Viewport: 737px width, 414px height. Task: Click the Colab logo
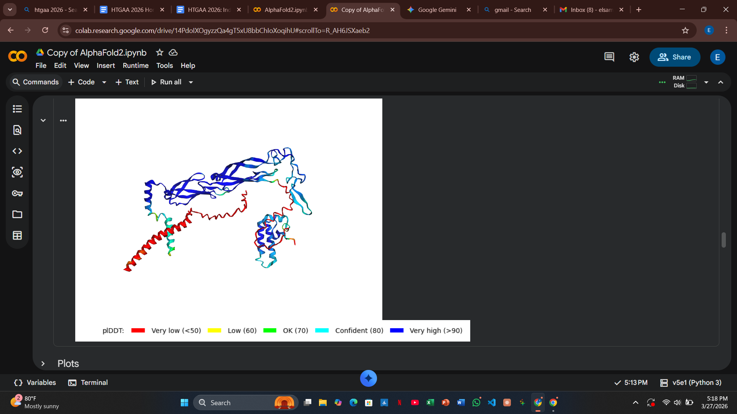(18, 57)
